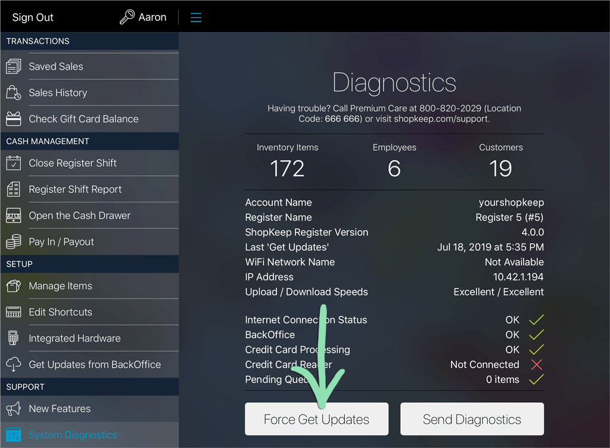Image resolution: width=610 pixels, height=448 pixels.
Task: Click the Inventory Items count 172
Action: point(287,169)
